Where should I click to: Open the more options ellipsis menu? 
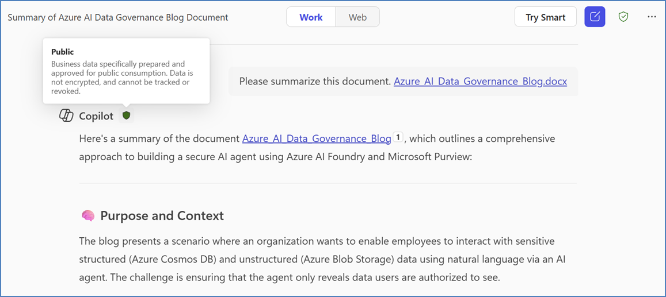coord(652,17)
